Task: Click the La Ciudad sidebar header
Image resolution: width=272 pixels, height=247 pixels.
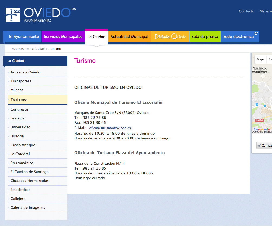Action: (35, 61)
